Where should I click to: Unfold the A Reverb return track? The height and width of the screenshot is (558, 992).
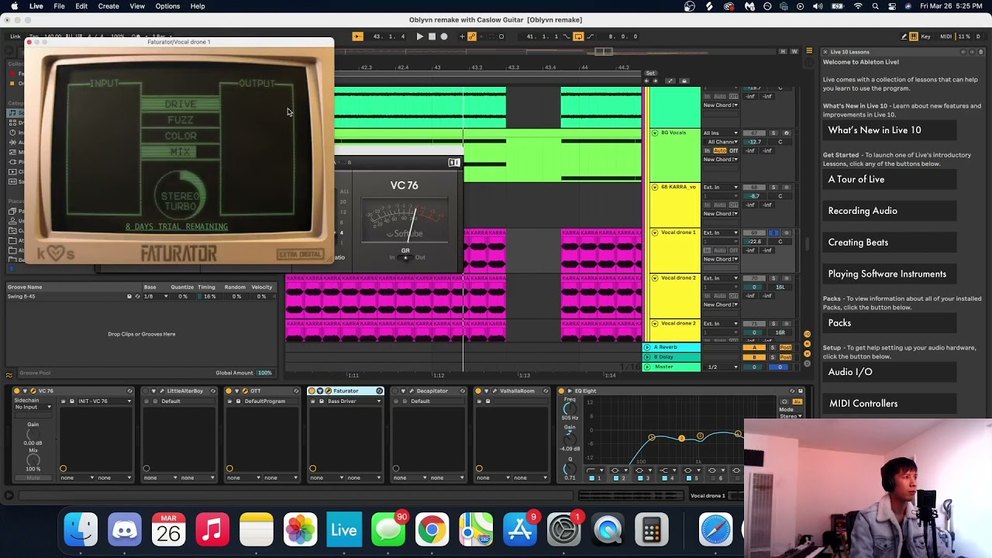(647, 347)
